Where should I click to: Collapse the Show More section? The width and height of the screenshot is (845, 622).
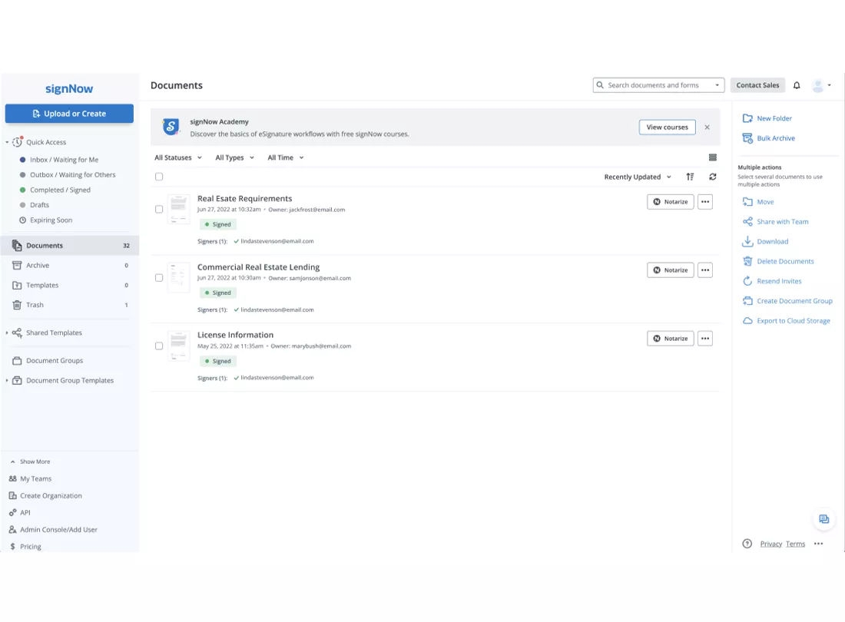pos(30,462)
